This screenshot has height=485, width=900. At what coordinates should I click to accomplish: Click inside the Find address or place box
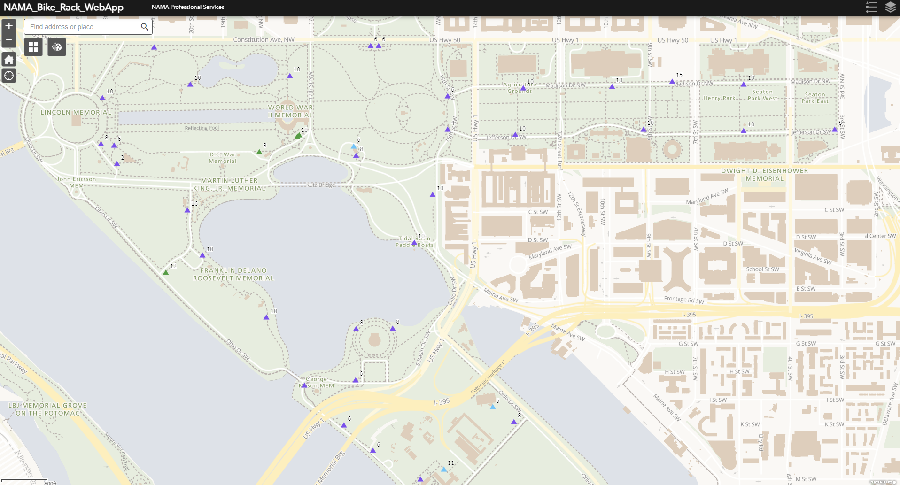coord(80,27)
